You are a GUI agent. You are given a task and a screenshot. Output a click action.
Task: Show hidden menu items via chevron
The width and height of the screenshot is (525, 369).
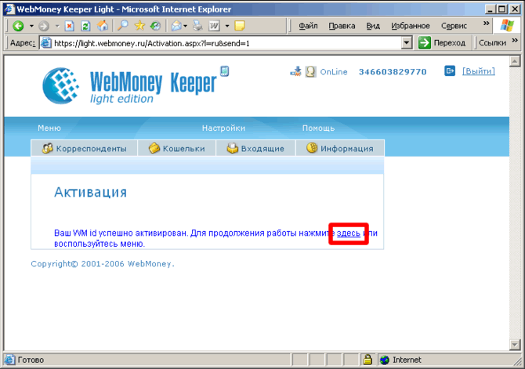click(486, 23)
